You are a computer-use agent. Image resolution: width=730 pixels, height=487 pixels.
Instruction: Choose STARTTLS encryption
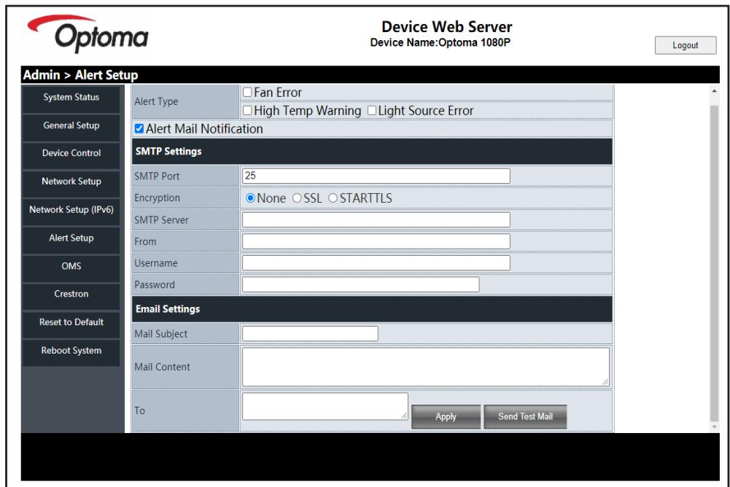pyautogui.click(x=333, y=198)
